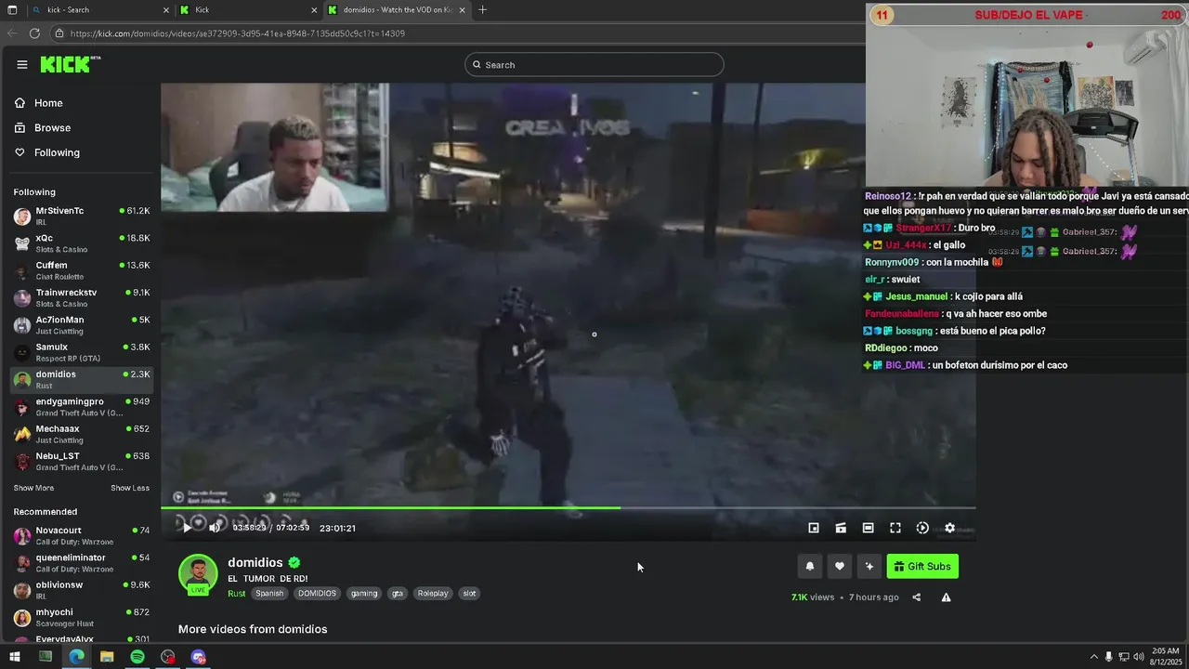
Task: Reload the page
Action: tap(34, 33)
